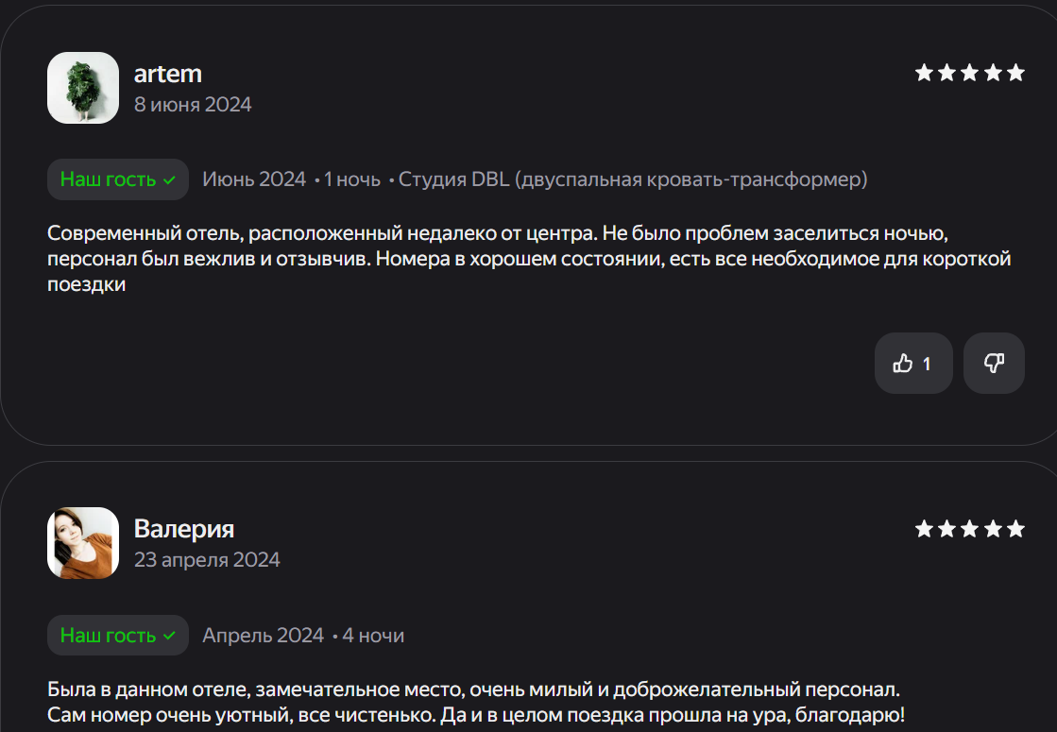Screen dimensions: 1057x732
Task: Toggle the 'Наш гость' verified badge on artem's review
Action: (117, 179)
